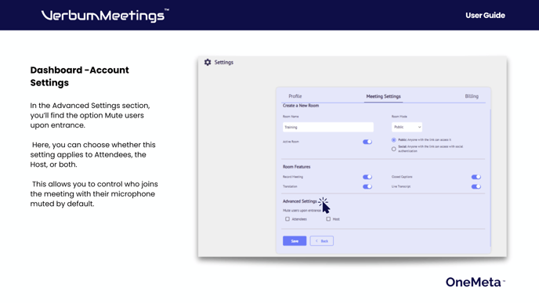Screen dimensions: 539x303
Task: Toggle the Record Meeting switch
Action: 367,177
